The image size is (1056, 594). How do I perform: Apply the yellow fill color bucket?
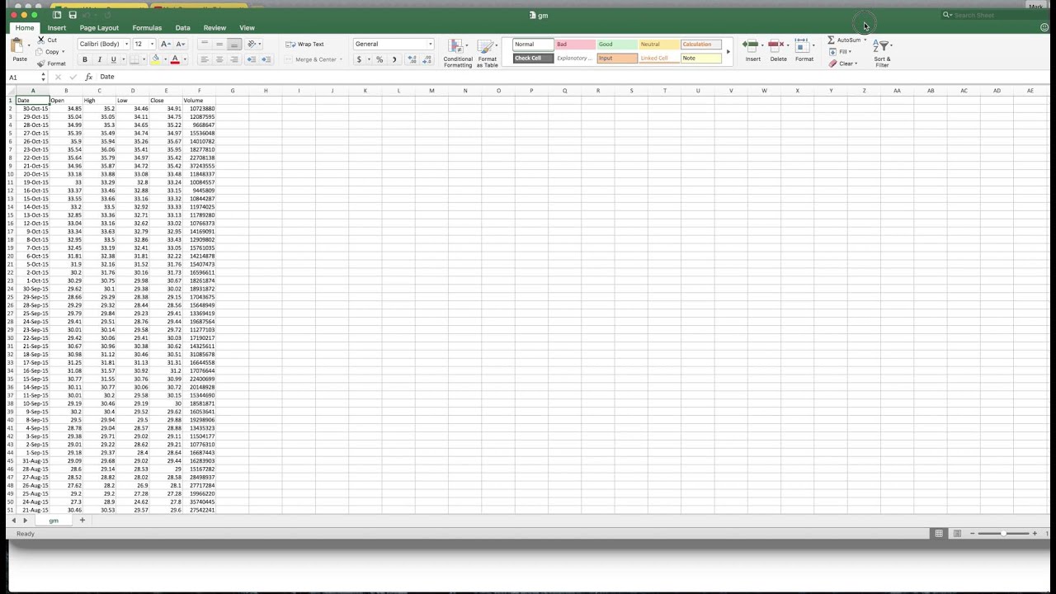(x=157, y=59)
